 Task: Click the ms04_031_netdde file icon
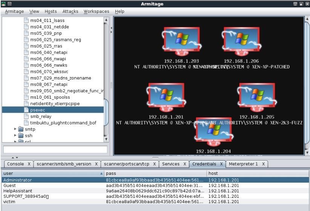pos(26,27)
